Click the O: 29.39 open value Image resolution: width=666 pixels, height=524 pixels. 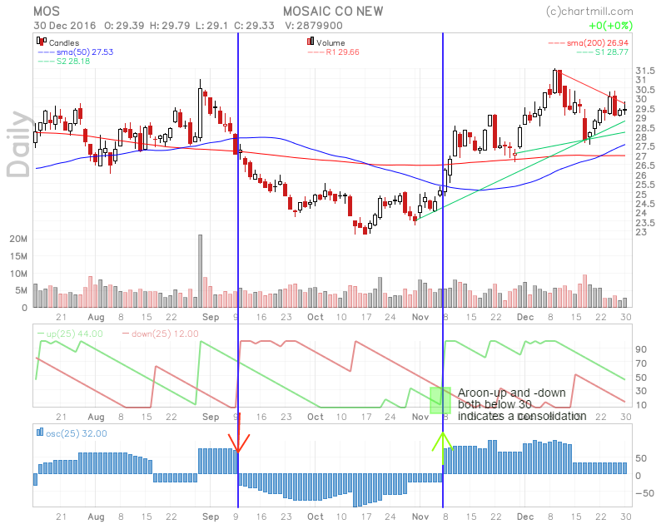tap(124, 26)
